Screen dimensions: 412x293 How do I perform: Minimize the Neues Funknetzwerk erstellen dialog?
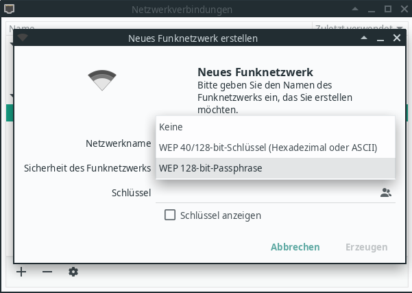(x=382, y=38)
